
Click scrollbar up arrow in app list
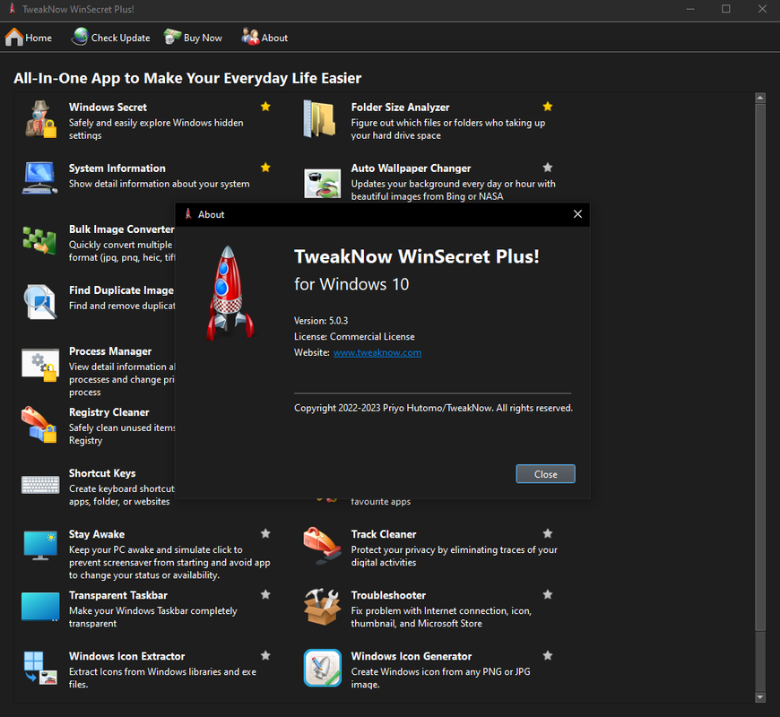coord(759,98)
